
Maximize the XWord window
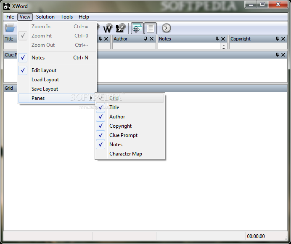pos(262,5)
